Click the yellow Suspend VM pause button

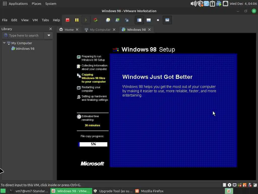[77, 20]
